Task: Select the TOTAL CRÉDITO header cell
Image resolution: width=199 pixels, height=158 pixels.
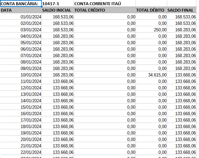Action: point(105,10)
